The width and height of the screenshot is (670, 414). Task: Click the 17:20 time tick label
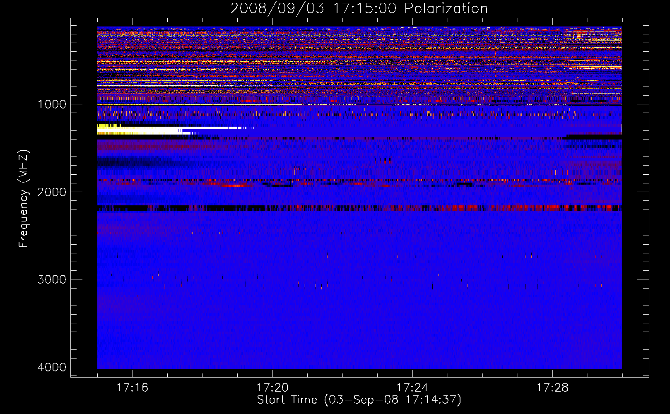click(272, 388)
